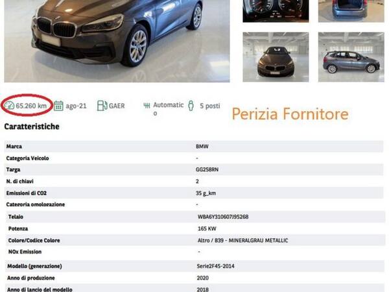This screenshot has width=389, height=292.
Task: Click the Perizia Fornitore heading
Action: click(x=290, y=114)
